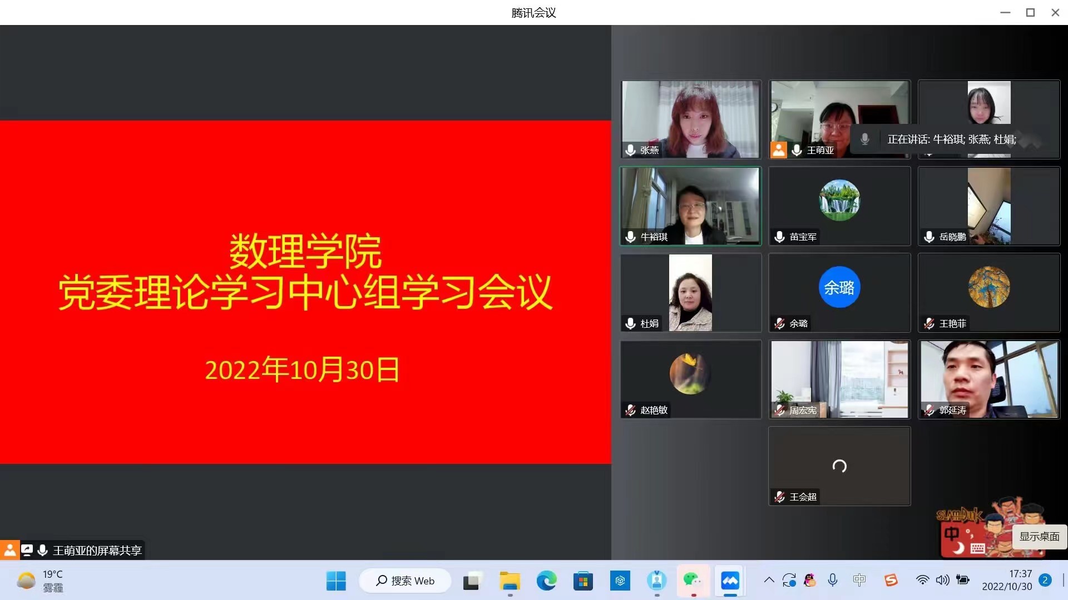Screen dimensions: 1068x600
Task: Click 余璐 blue avatar circle
Action: coord(839,287)
